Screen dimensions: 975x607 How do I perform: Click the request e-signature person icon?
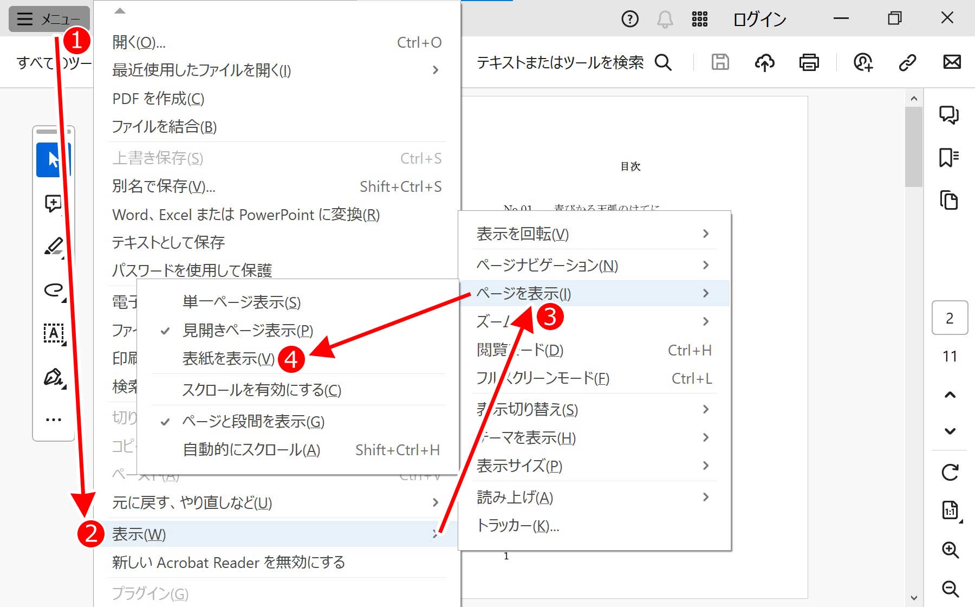click(x=863, y=62)
